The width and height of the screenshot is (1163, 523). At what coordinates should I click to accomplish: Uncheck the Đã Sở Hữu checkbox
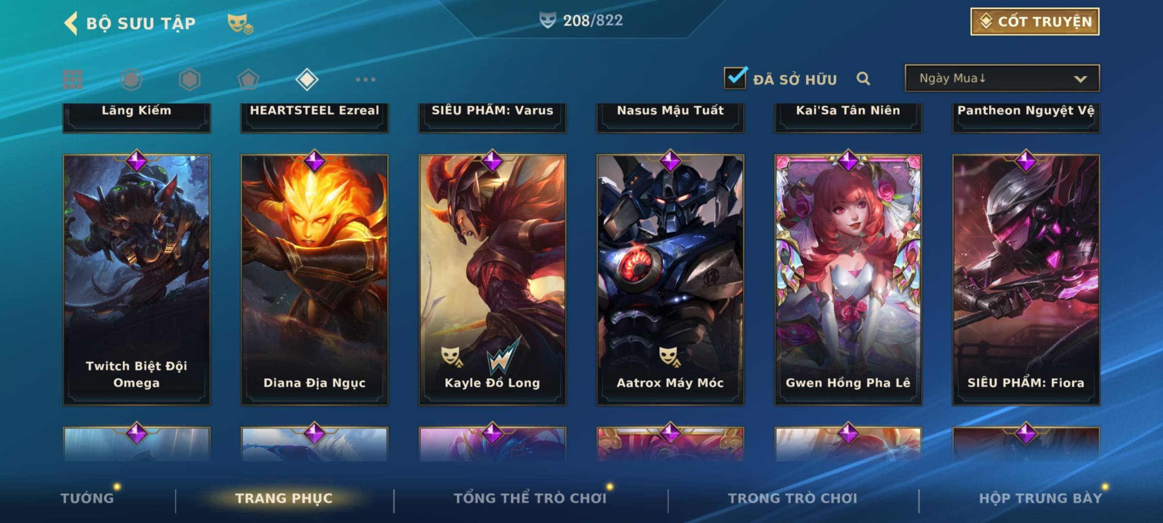click(x=735, y=77)
